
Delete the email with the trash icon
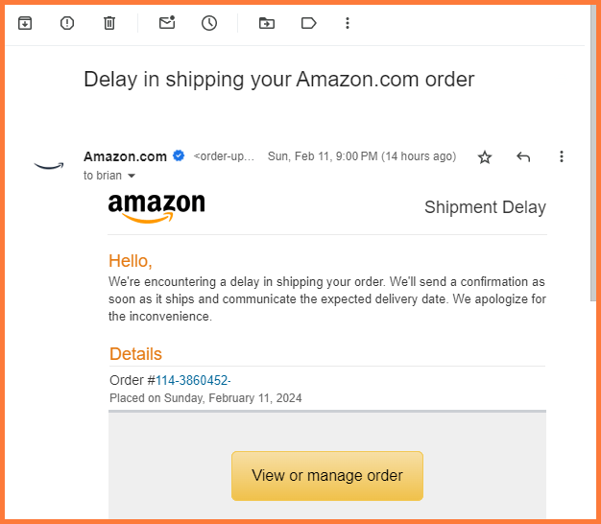click(109, 23)
